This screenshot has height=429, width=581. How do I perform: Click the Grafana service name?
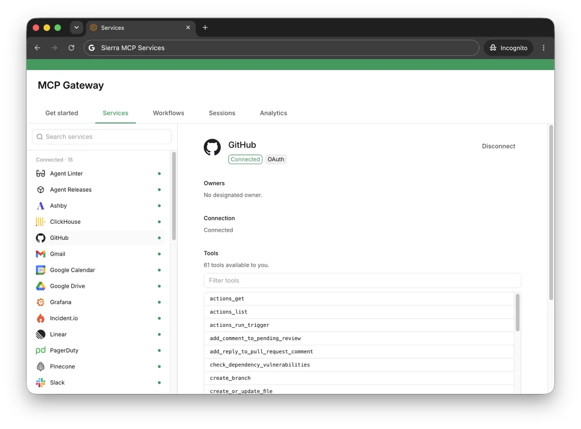(x=61, y=302)
